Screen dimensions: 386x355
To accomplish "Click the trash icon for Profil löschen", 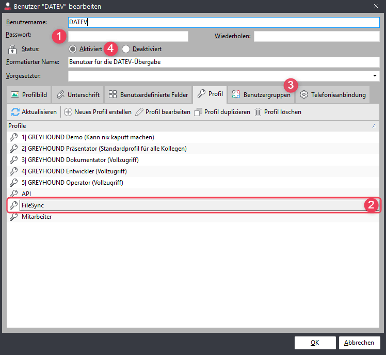I will (x=258, y=112).
